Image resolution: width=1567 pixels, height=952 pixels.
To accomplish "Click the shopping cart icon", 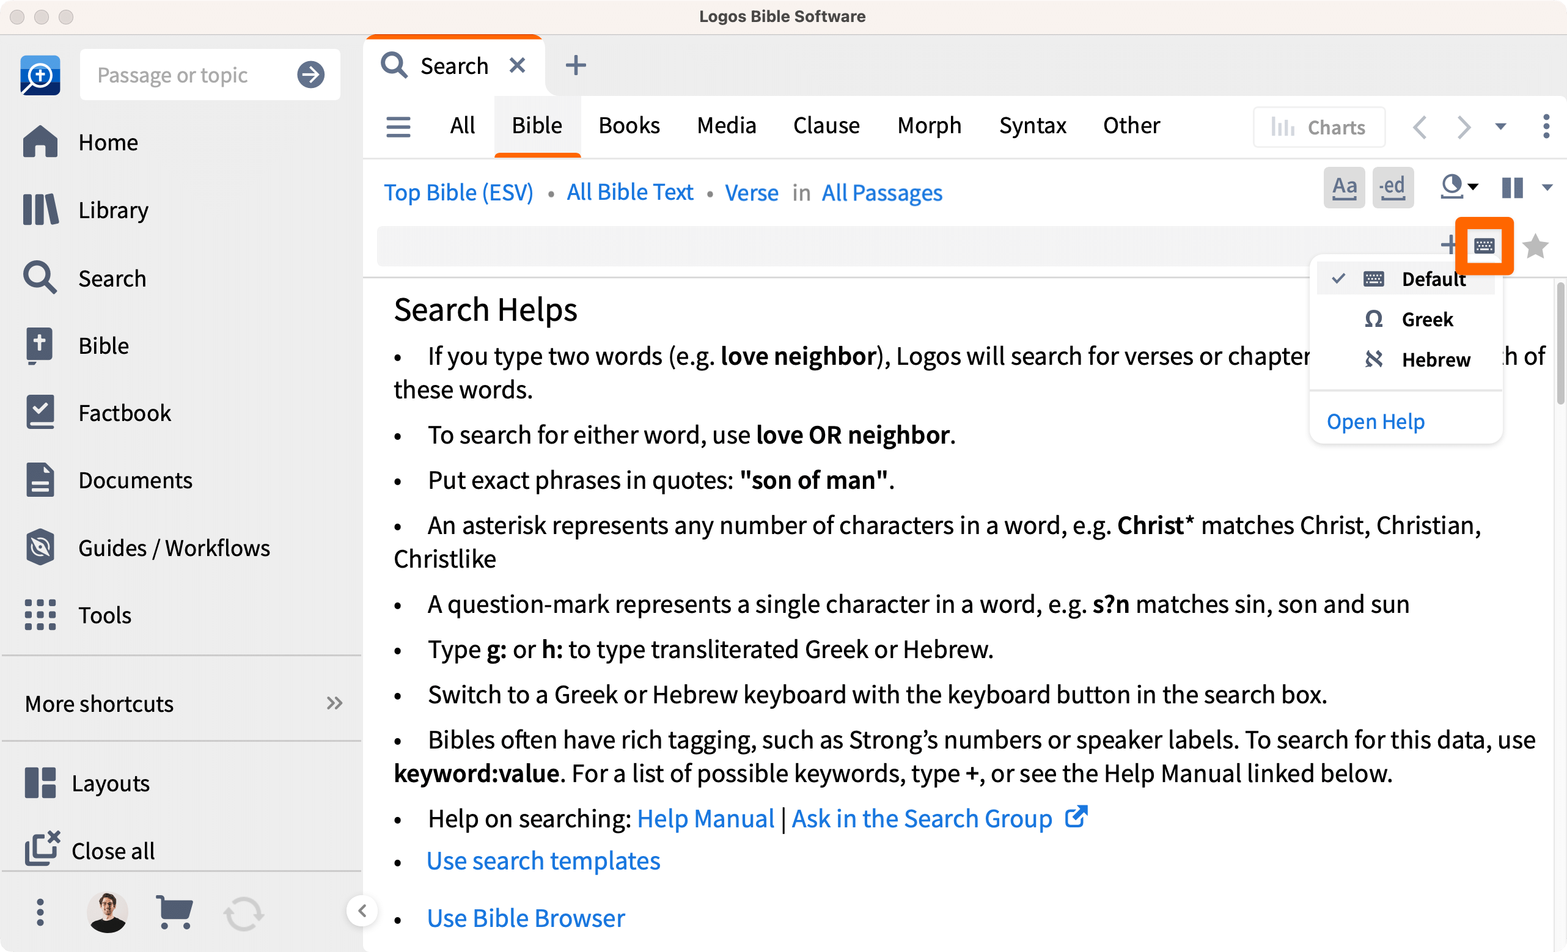I will coord(174,912).
